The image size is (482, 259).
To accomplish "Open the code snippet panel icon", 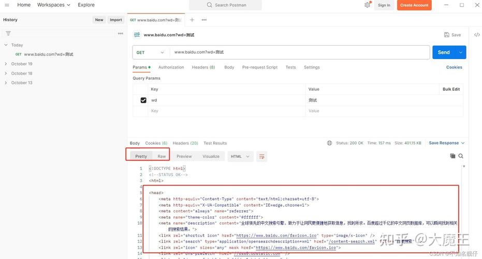I will [477, 35].
